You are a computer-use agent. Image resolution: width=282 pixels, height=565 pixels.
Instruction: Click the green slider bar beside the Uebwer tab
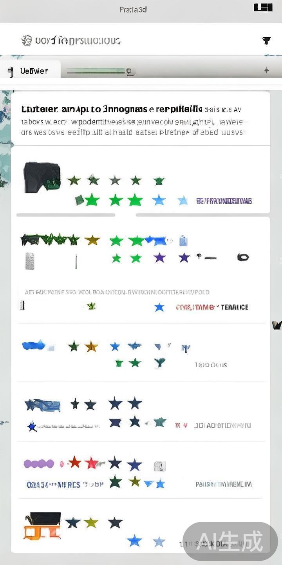pyautogui.click(x=101, y=71)
